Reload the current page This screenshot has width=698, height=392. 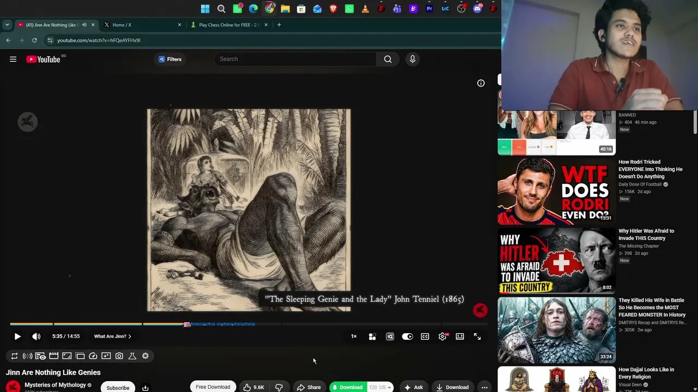tap(34, 40)
